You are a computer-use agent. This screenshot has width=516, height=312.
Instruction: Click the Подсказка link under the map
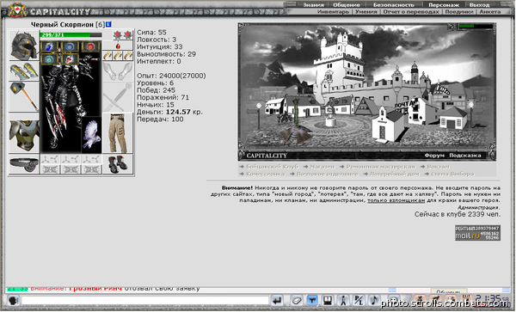click(x=465, y=156)
